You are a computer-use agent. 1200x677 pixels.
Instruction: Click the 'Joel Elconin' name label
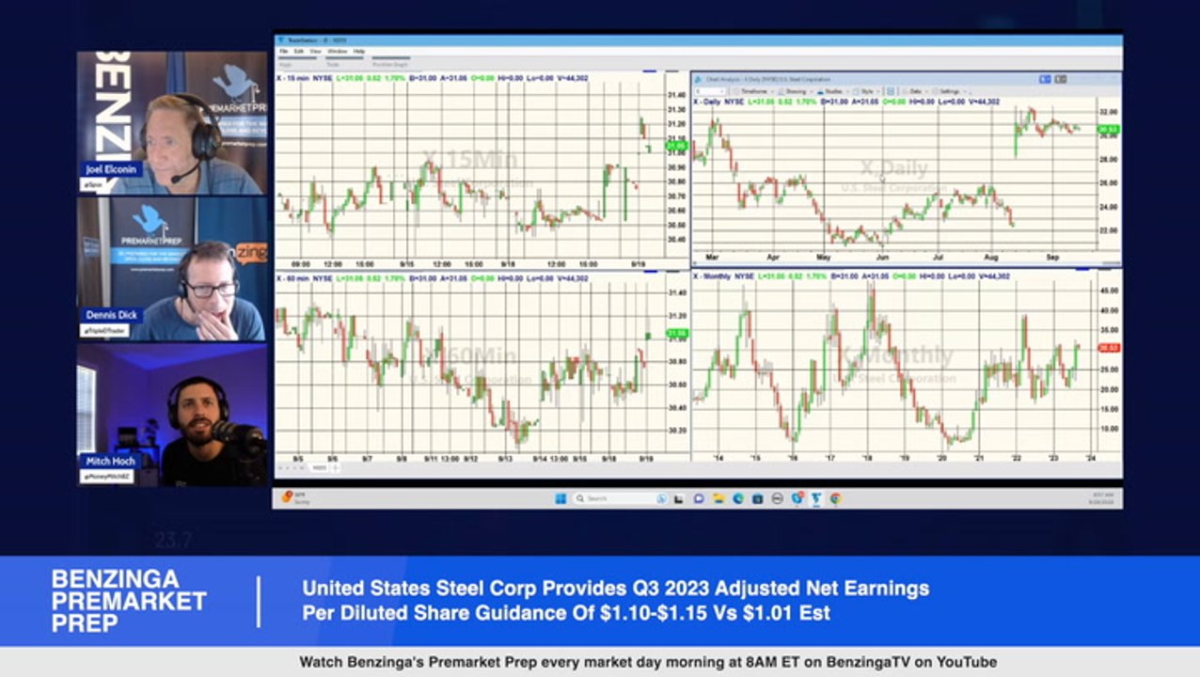(x=112, y=170)
